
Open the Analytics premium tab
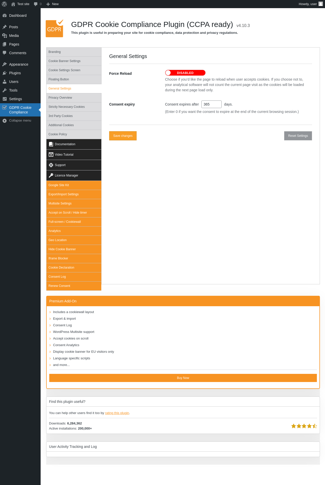(74, 231)
